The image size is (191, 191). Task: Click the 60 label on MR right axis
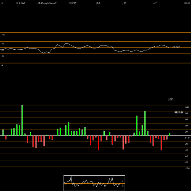186,120
